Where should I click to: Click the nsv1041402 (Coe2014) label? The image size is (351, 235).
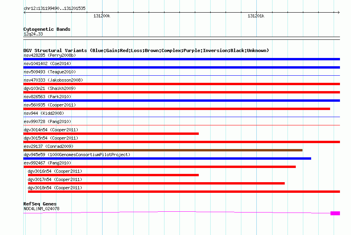click(x=47, y=63)
